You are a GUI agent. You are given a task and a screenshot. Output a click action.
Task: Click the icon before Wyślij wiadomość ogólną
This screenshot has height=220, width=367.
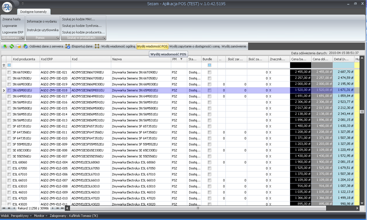(x=97, y=46)
